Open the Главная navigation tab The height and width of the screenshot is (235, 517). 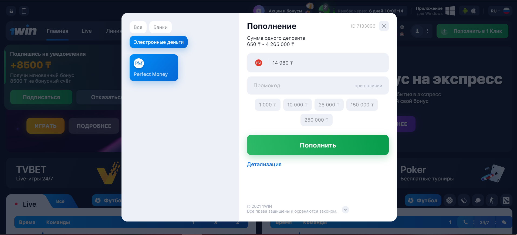58,31
